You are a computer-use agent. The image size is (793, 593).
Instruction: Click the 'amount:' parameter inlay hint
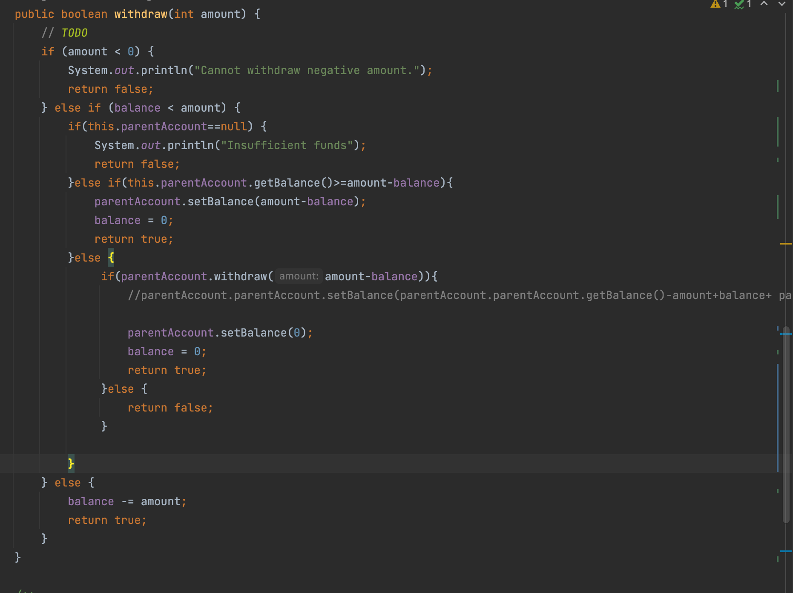(x=299, y=276)
